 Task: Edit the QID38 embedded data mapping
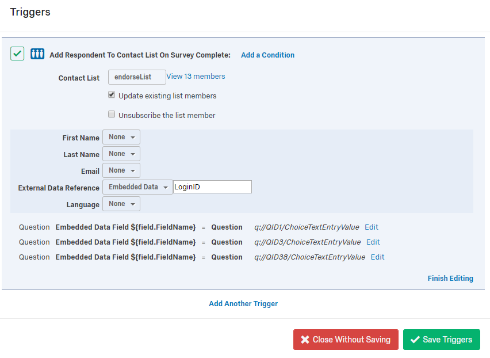377,257
